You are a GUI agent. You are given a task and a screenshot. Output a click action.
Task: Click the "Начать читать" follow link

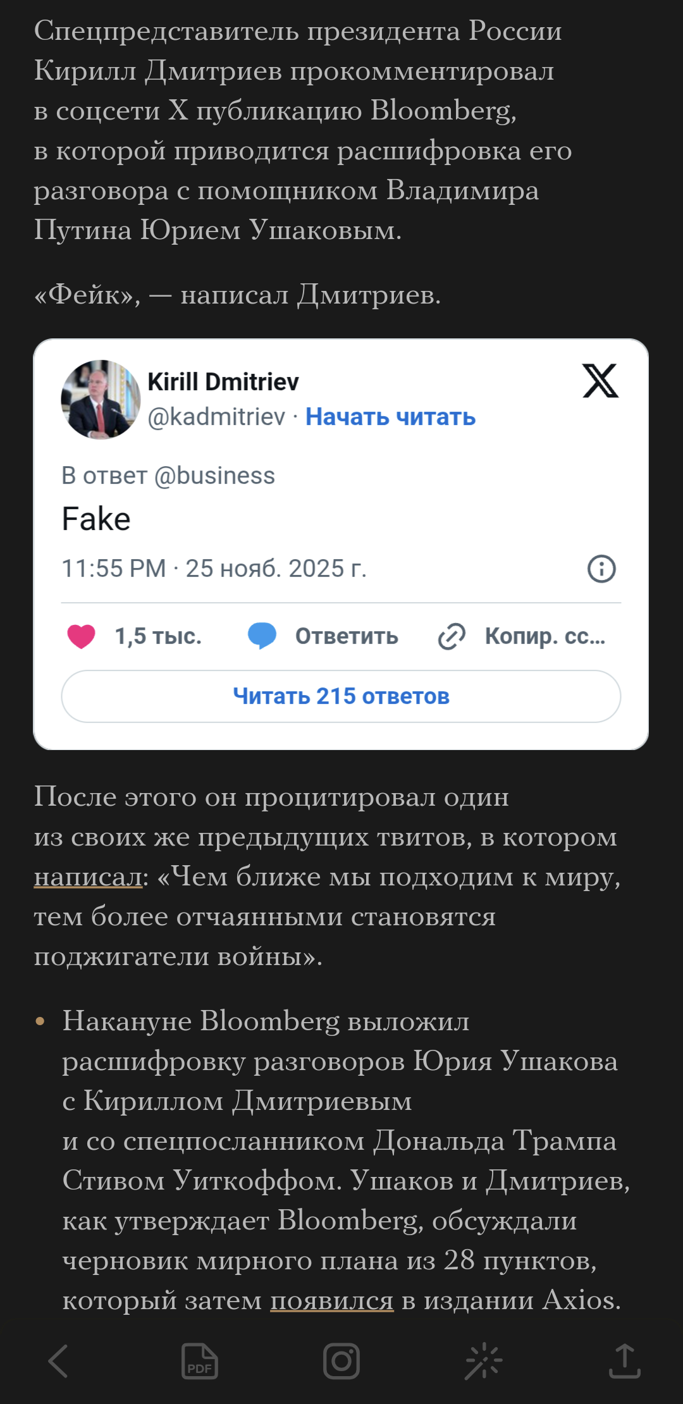coord(390,417)
